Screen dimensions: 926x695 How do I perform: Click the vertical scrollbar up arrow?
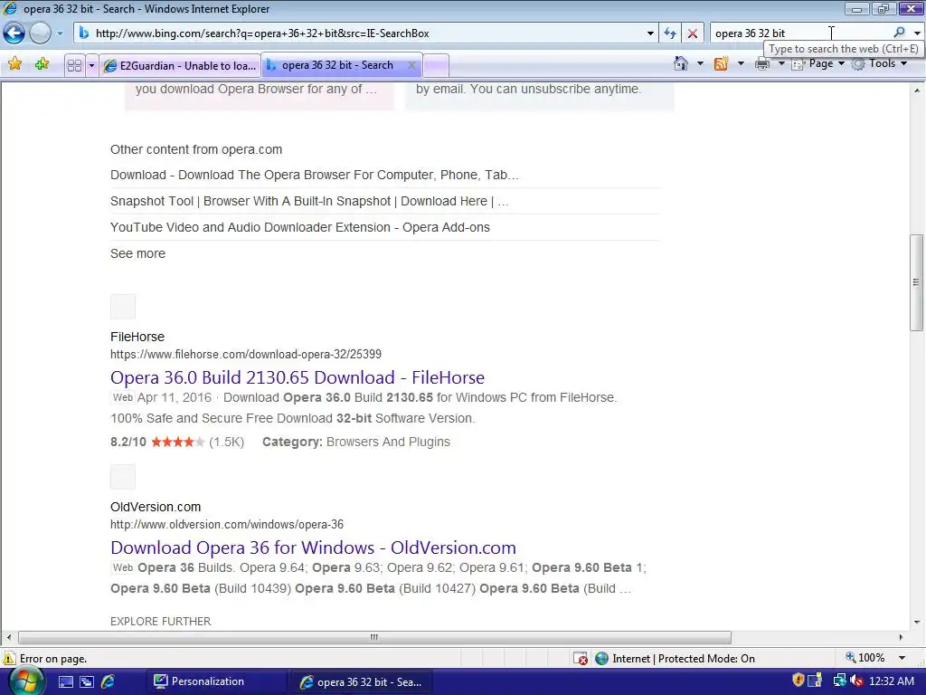917,90
